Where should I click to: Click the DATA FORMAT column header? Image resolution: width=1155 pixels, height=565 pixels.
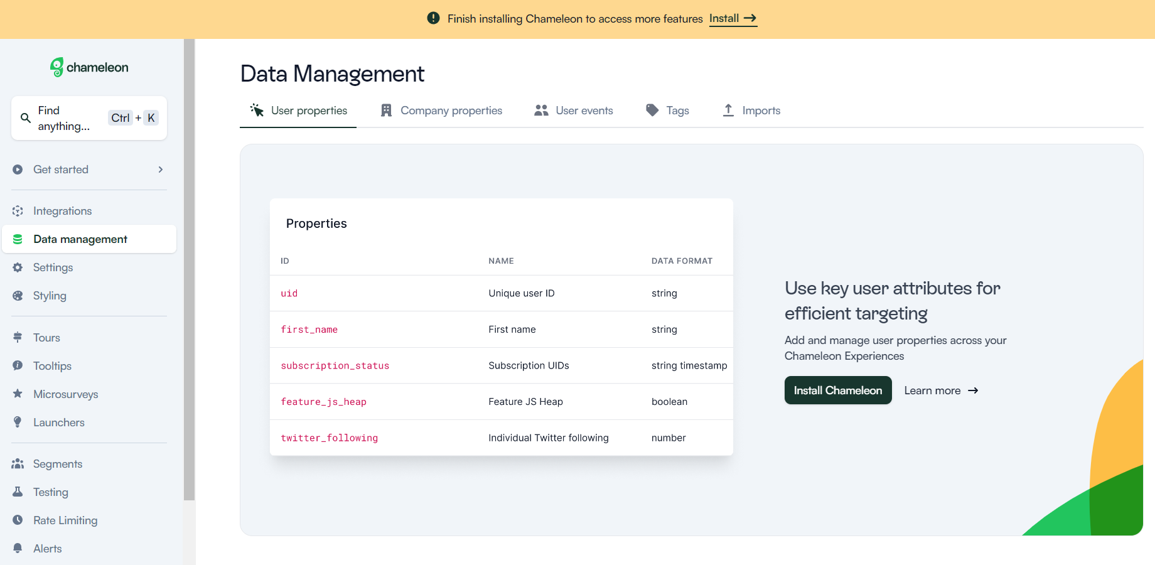pos(682,261)
